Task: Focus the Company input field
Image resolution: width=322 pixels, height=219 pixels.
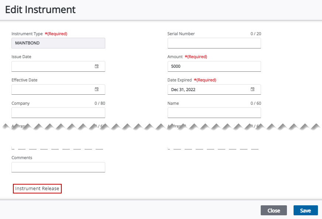Action: (58, 113)
